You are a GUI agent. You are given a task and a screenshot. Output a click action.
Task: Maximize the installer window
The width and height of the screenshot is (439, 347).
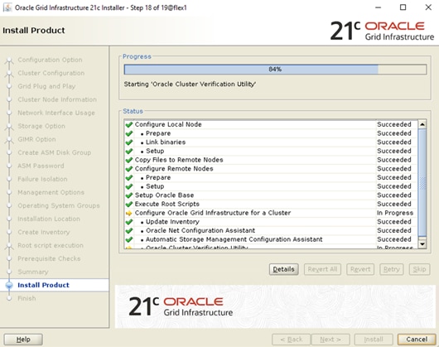click(x=403, y=7)
